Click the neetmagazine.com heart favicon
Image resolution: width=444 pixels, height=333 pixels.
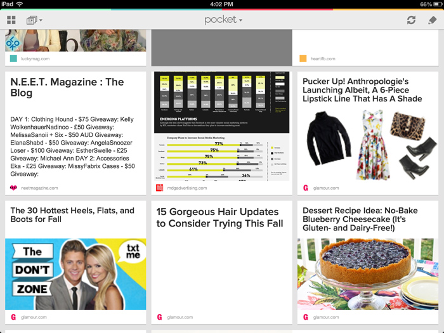(13, 188)
